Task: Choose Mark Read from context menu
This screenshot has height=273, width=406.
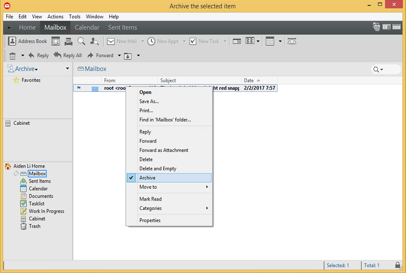Action: (150, 199)
